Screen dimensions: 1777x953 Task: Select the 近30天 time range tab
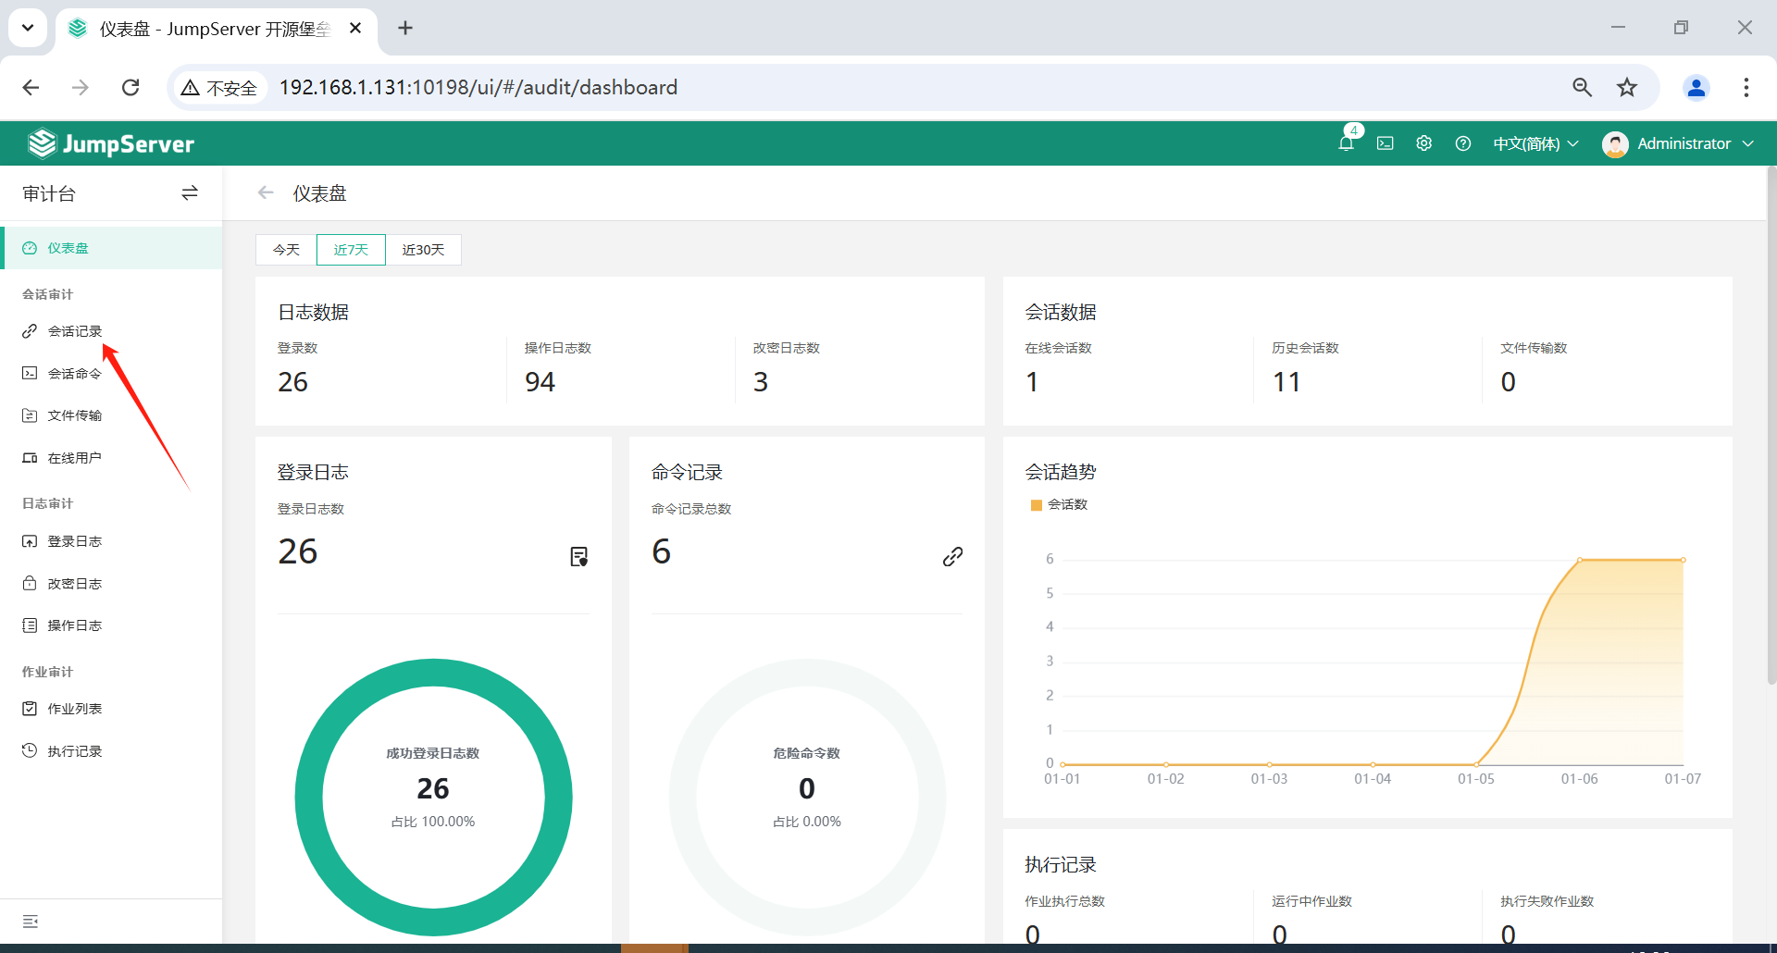click(423, 250)
